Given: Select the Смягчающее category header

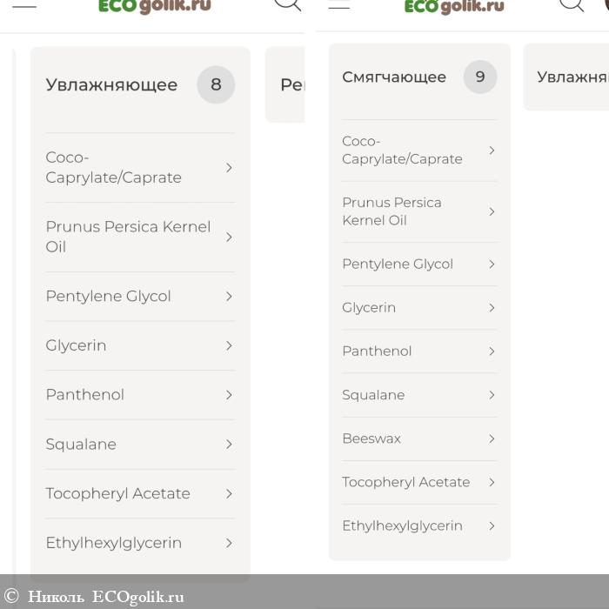Looking at the screenshot, I should pyautogui.click(x=394, y=77).
